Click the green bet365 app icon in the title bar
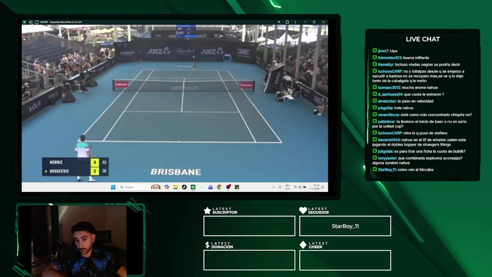This screenshot has width=492, height=277. 25,22
